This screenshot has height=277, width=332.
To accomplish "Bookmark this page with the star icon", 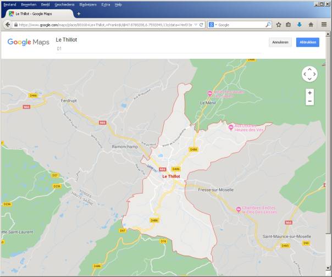I will coord(279,25).
